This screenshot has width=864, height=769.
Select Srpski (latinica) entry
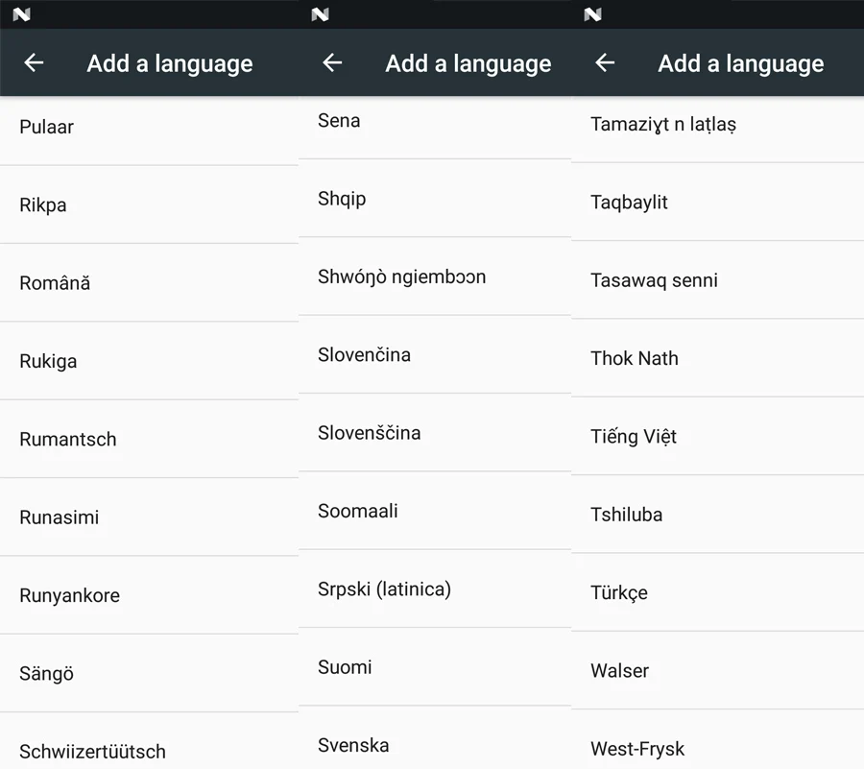(x=435, y=589)
